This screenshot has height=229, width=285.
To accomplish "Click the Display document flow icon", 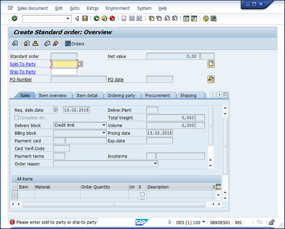I will (15, 44).
